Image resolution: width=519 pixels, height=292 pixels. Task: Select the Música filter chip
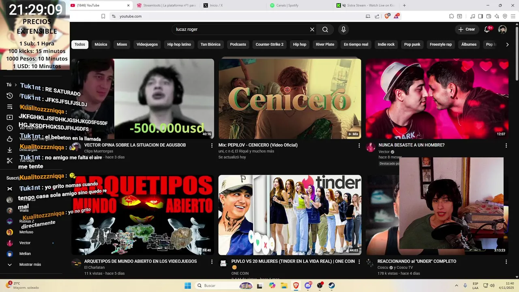[x=101, y=45]
